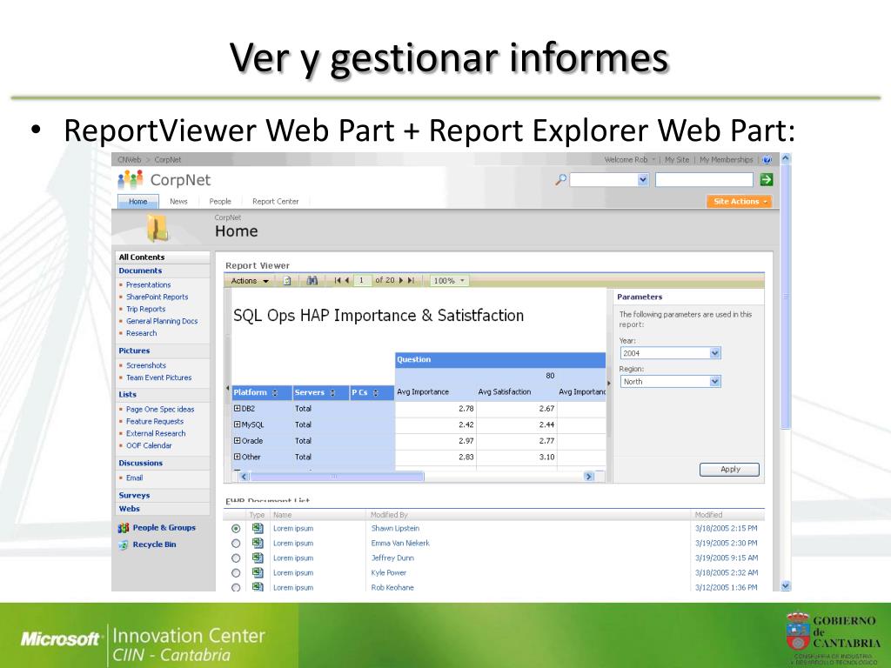The width and height of the screenshot is (891, 668).
Task: Open the blue help icon
Action: (767, 160)
